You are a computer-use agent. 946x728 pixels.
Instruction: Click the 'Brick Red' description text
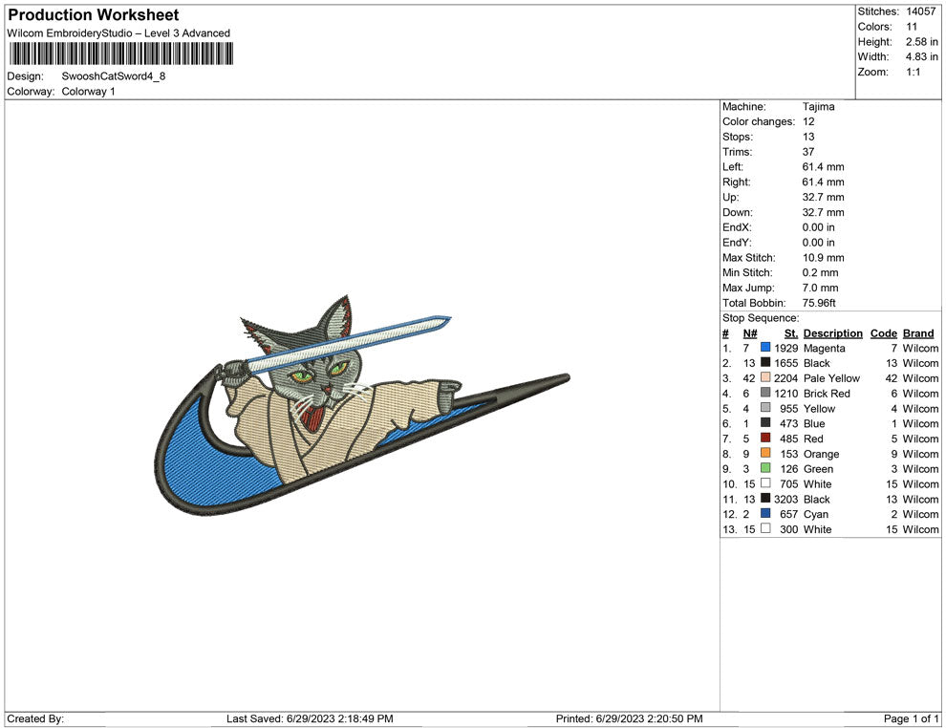tap(827, 394)
